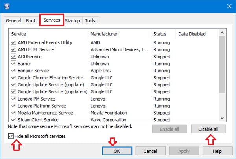
Task: Switch to the General tab
Action: (13, 20)
